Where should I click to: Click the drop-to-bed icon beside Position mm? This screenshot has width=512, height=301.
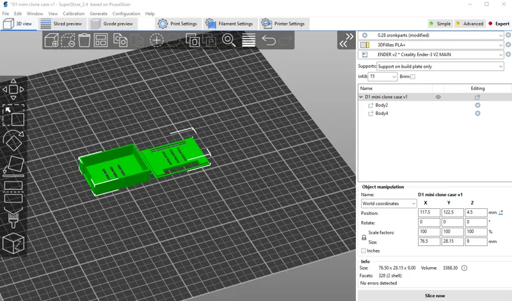[x=501, y=212]
